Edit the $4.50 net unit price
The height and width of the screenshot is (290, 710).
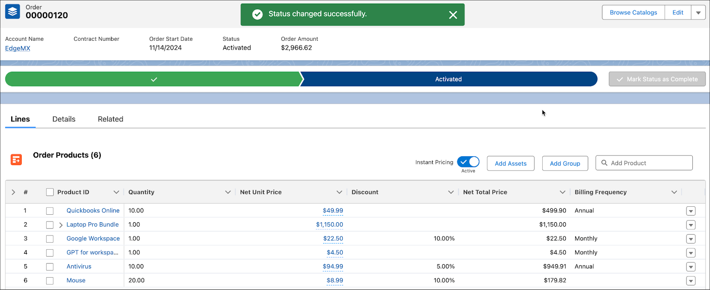click(335, 252)
